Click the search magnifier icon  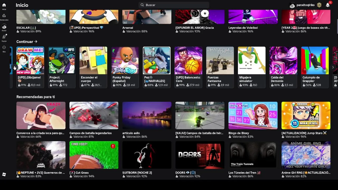pyautogui.click(x=142, y=5)
